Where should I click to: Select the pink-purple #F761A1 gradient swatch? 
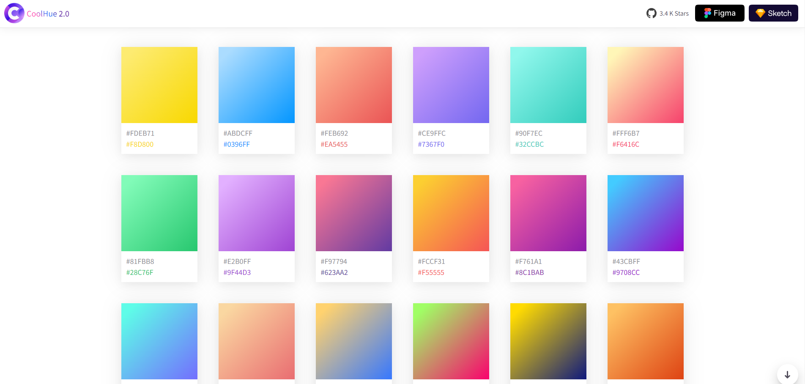(548, 213)
